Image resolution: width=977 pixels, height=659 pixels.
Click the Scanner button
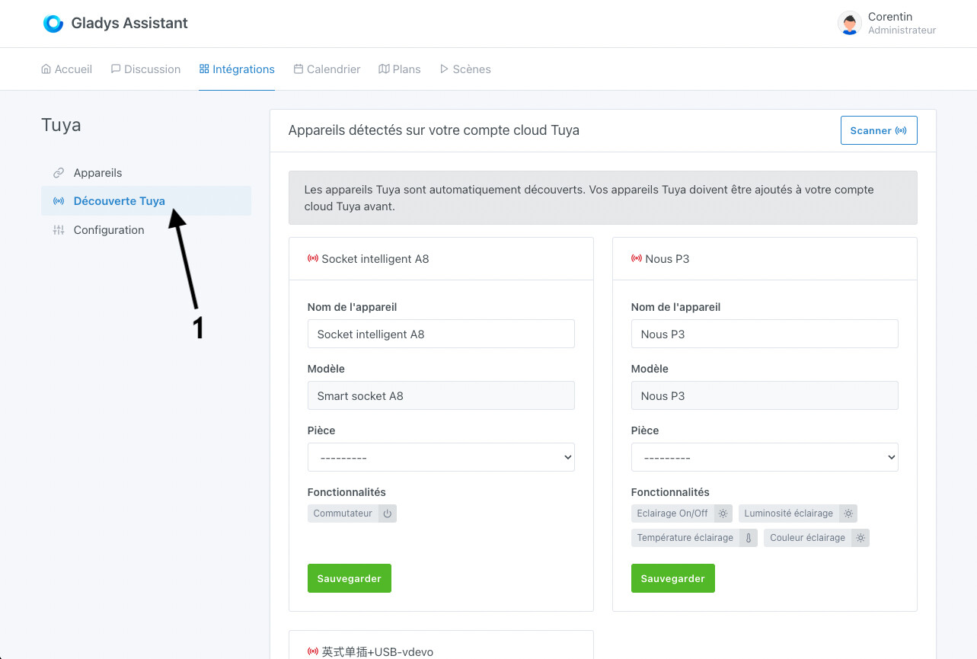point(878,130)
